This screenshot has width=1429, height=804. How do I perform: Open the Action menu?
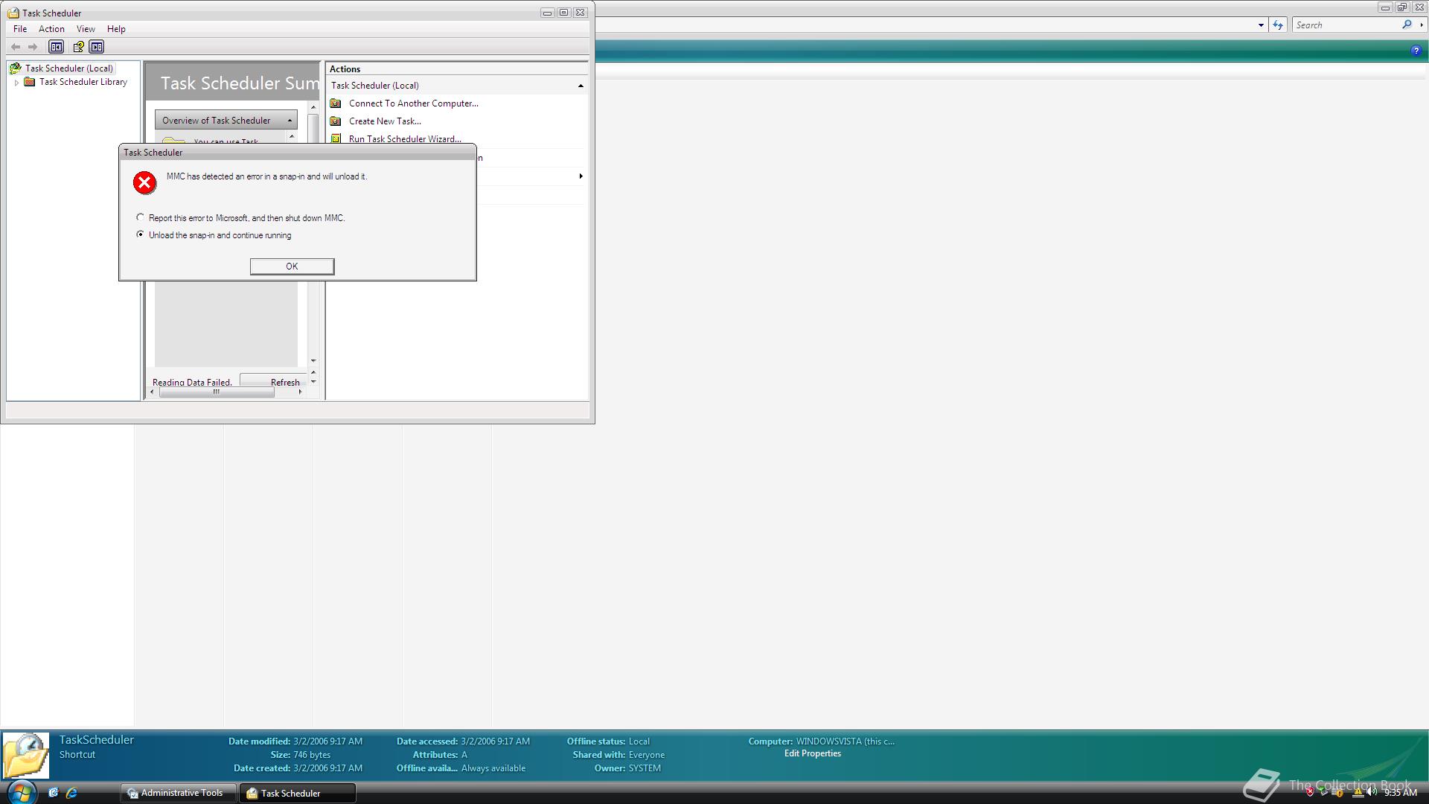(51, 29)
